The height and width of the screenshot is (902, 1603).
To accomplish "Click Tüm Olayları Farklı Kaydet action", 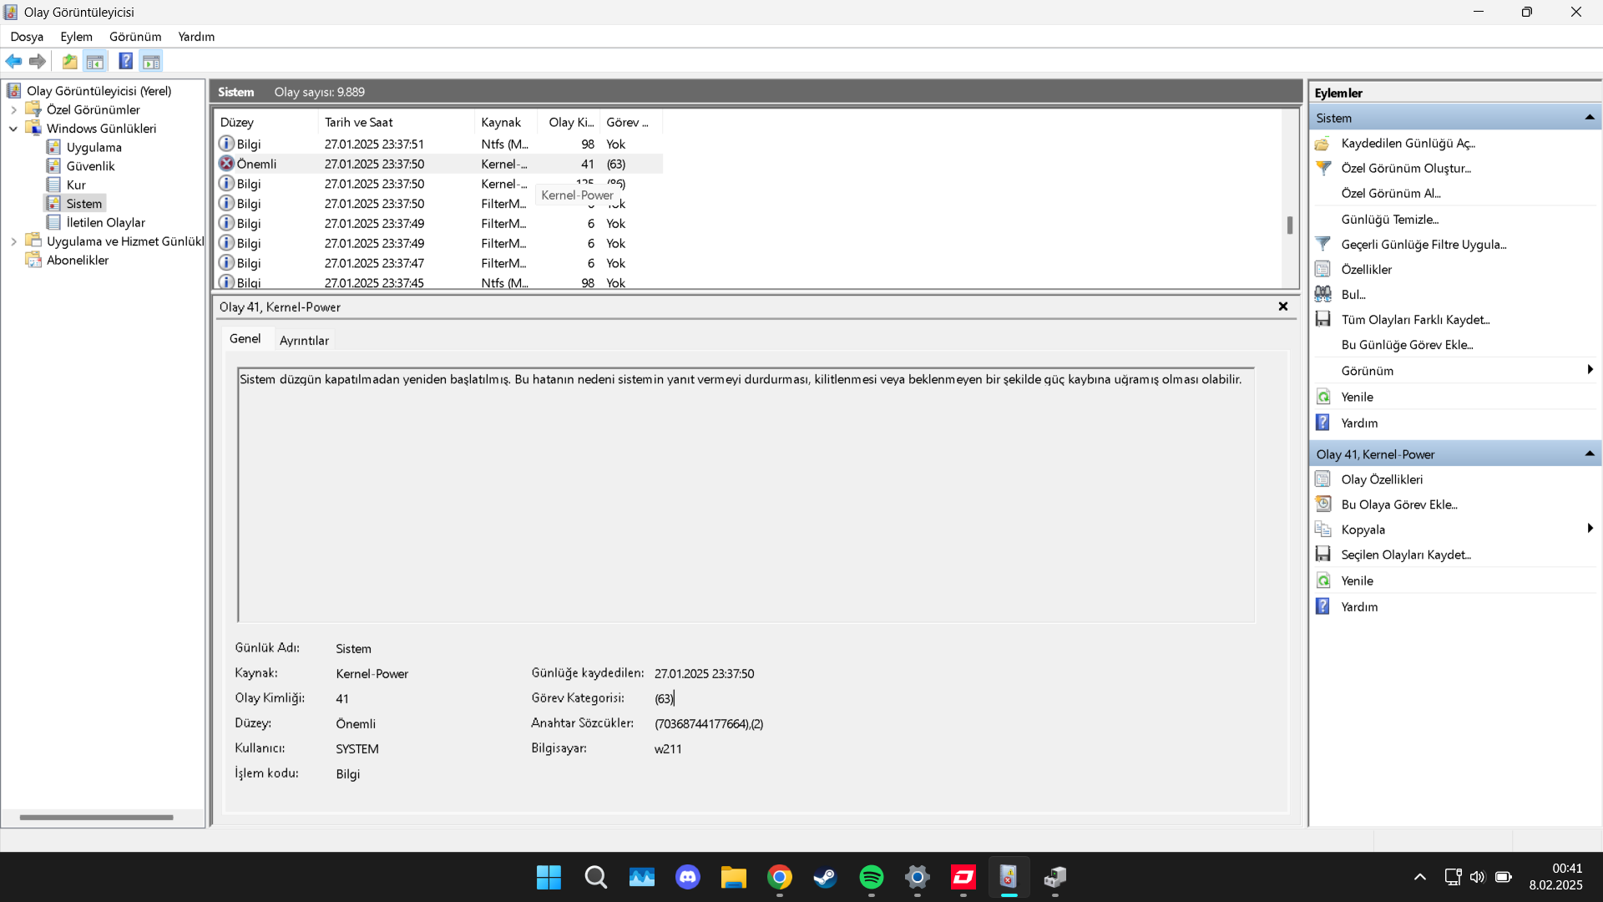I will (1414, 319).
